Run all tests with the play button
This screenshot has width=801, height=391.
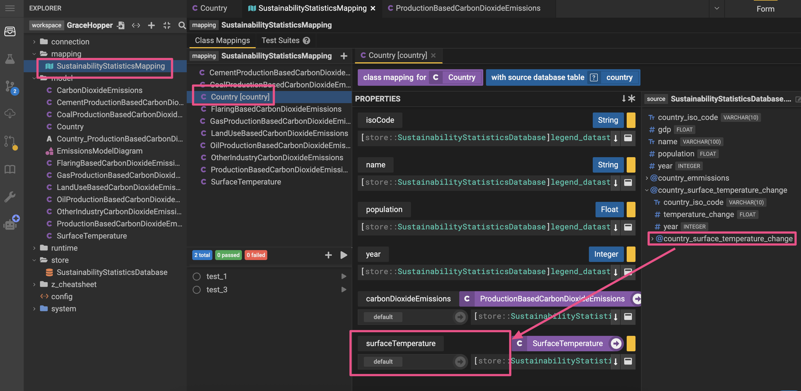pyautogui.click(x=344, y=255)
